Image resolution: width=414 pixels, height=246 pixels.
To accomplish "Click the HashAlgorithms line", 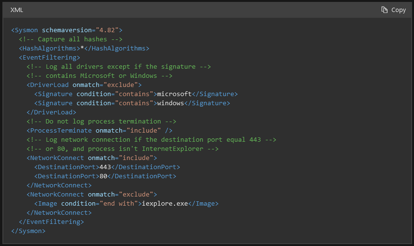I will click(84, 49).
